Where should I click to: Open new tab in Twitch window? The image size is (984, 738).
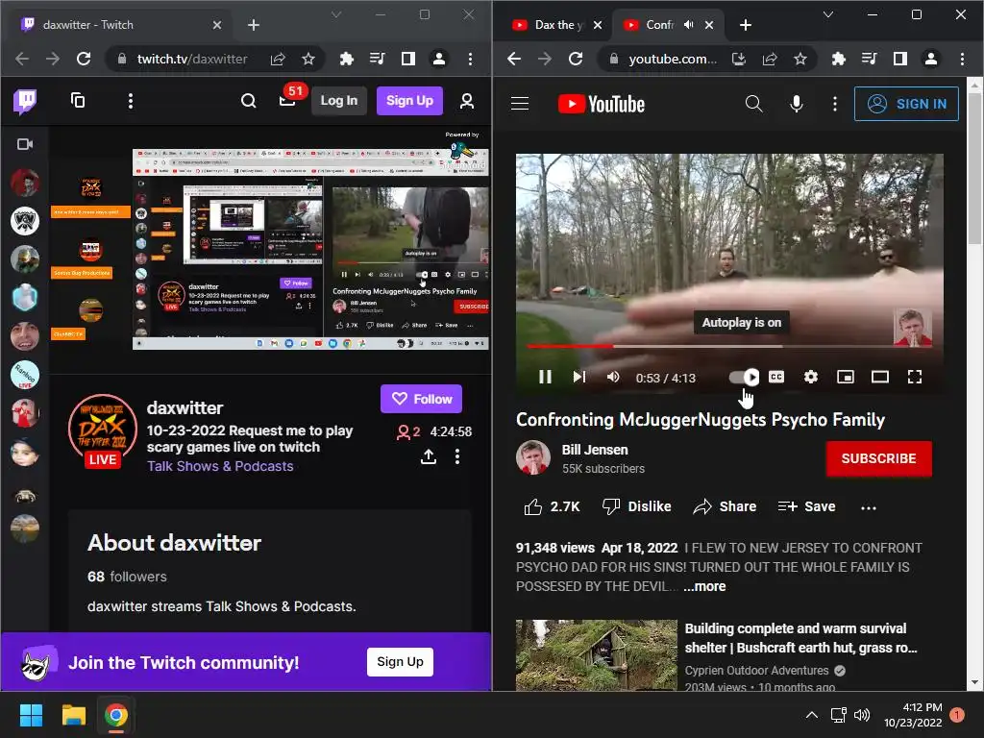254,25
